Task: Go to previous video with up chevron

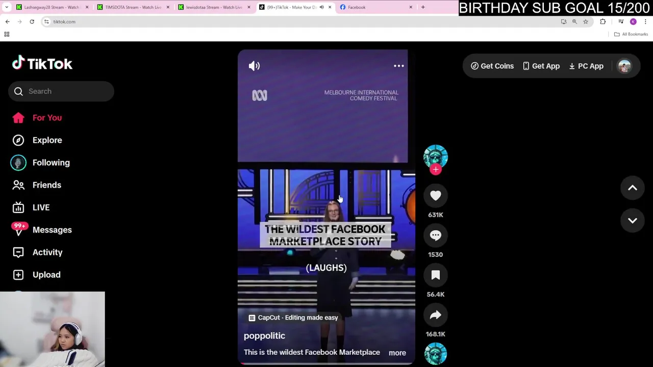Action: tap(633, 188)
